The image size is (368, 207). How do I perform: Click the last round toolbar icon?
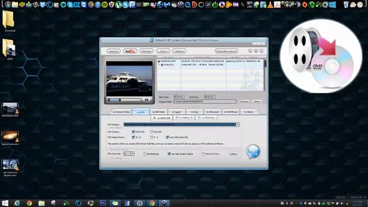(262, 51)
